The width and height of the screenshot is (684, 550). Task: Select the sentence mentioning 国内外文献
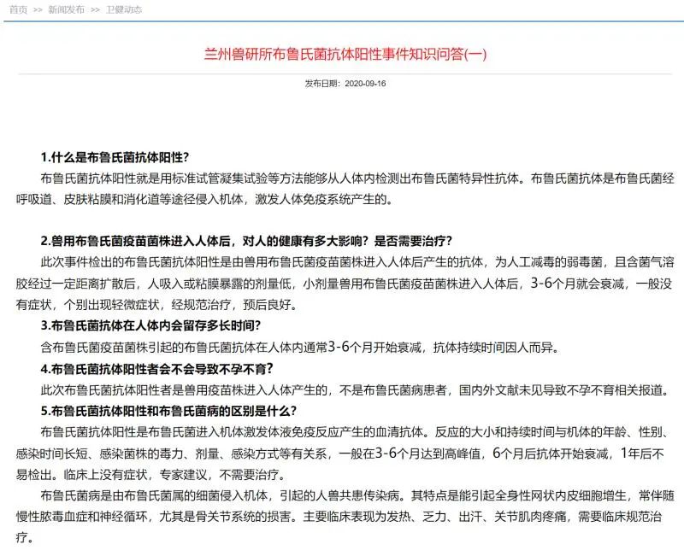(x=342, y=386)
